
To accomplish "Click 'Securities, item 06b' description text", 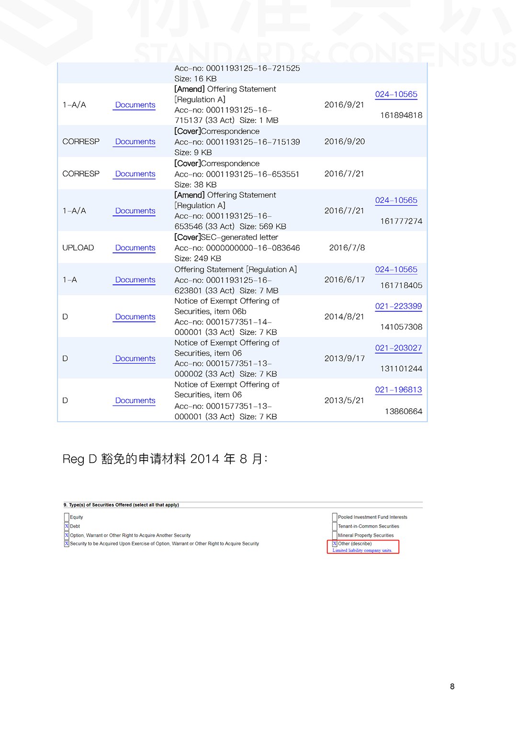I will coord(210,312).
